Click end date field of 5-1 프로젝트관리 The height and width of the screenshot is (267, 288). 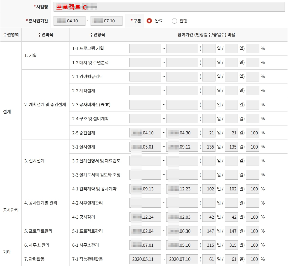pos(182,231)
